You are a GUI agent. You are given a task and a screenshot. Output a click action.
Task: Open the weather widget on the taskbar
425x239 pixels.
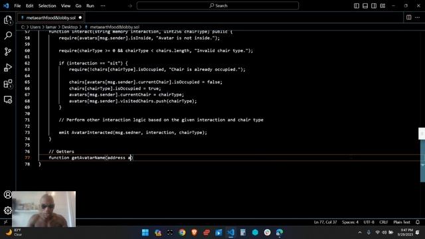[14, 232]
